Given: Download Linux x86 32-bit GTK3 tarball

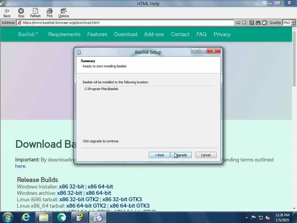Looking at the screenshot, I should 122,199.
